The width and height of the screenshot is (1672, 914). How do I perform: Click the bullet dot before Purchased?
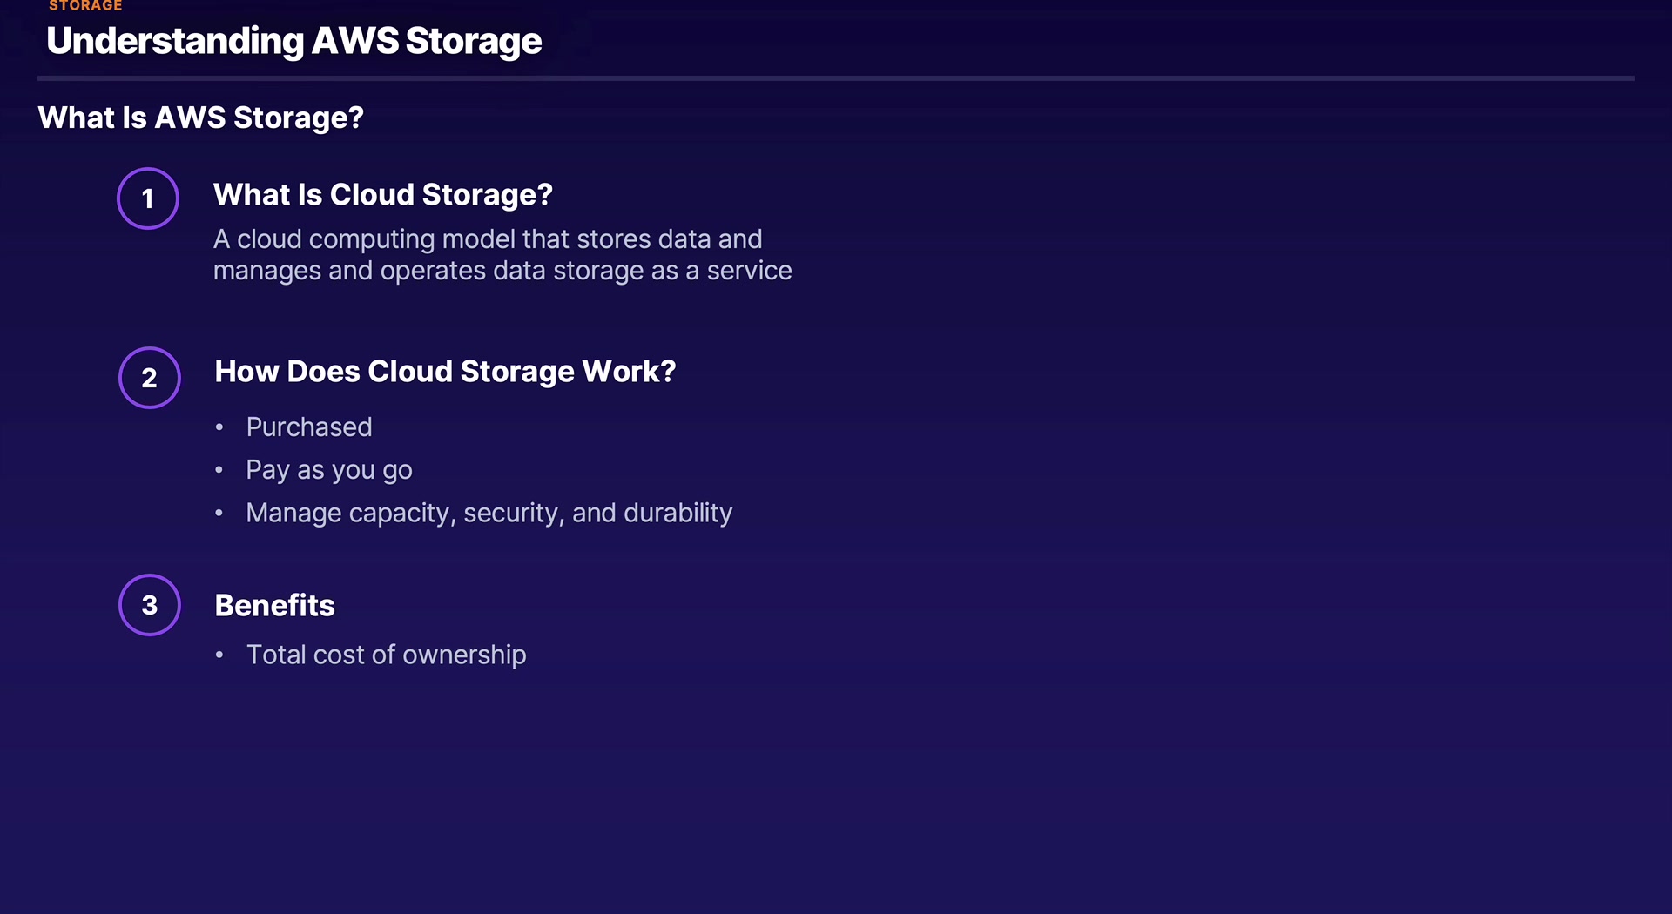219,427
